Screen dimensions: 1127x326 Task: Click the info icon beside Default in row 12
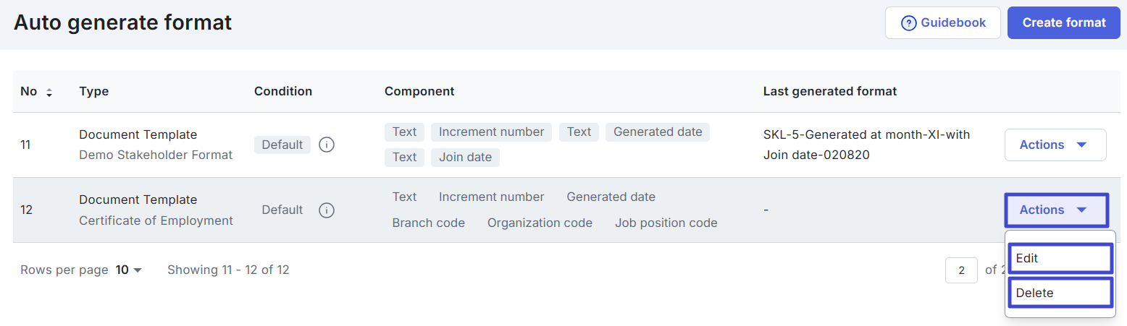pyautogui.click(x=326, y=210)
